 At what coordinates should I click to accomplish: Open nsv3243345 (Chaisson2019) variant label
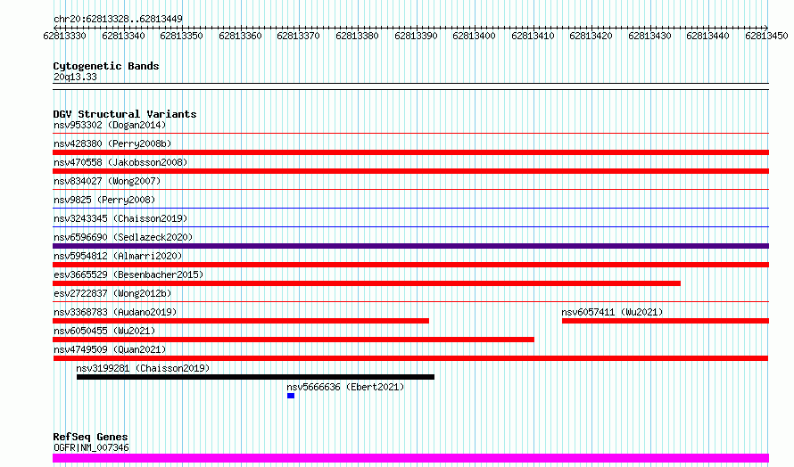[120, 218]
